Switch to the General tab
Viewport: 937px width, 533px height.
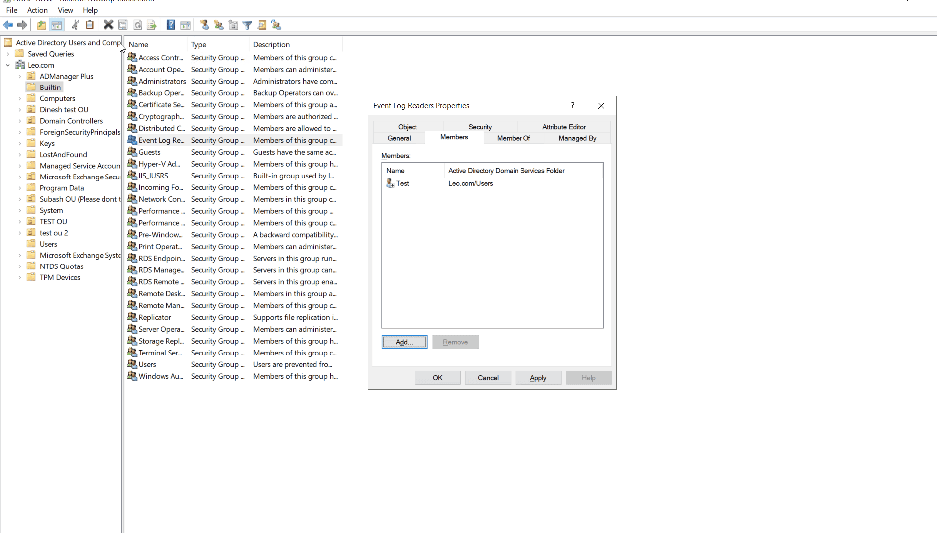pos(399,138)
